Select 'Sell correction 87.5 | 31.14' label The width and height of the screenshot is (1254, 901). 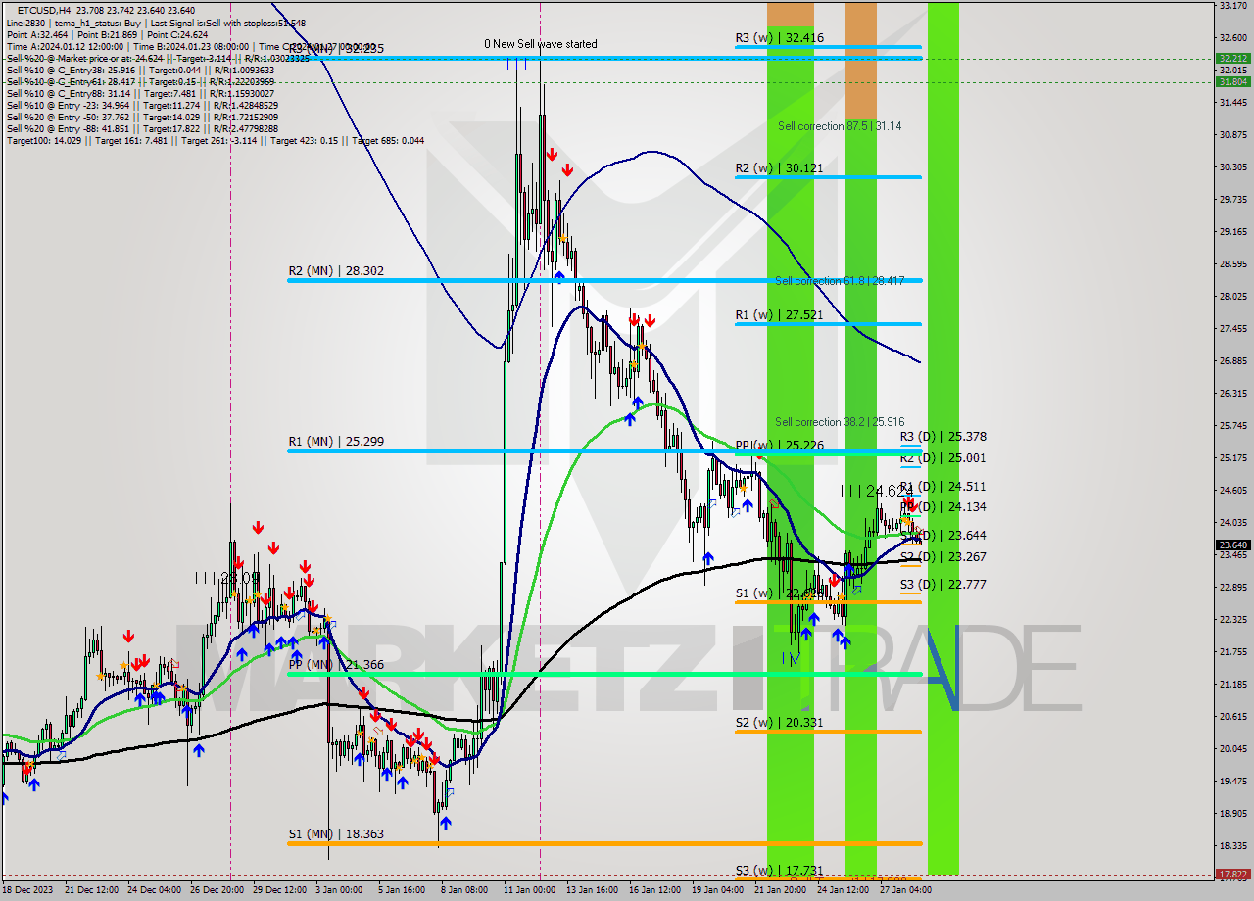pos(840,126)
